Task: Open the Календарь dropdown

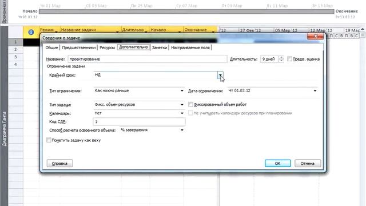Action: 182,113
